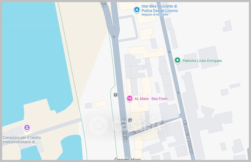Click the Palestra Liceo Enriques text label
251x162 pixels.
202,60
